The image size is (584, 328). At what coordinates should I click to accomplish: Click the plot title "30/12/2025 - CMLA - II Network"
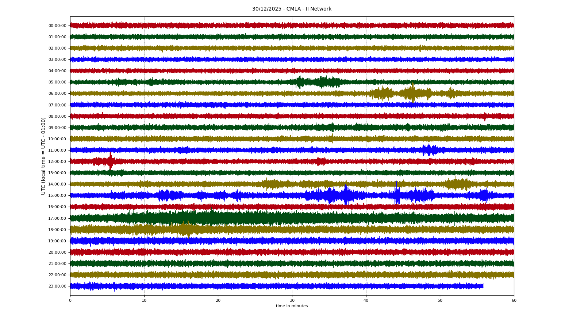pos(292,9)
